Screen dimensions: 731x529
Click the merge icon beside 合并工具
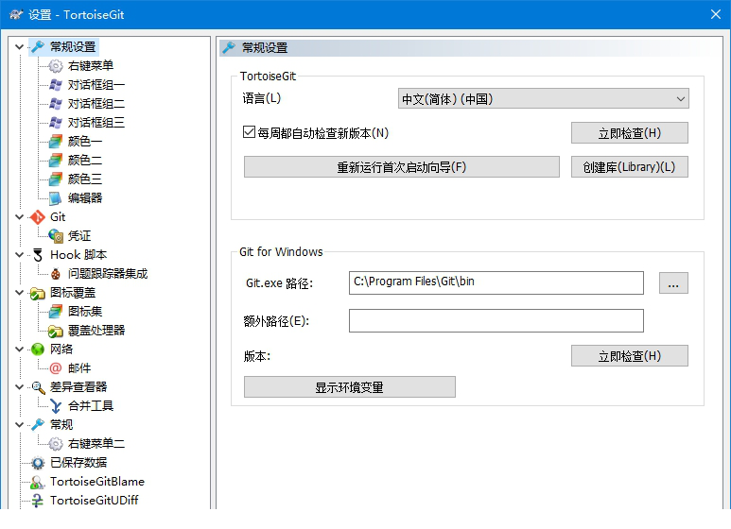56,406
